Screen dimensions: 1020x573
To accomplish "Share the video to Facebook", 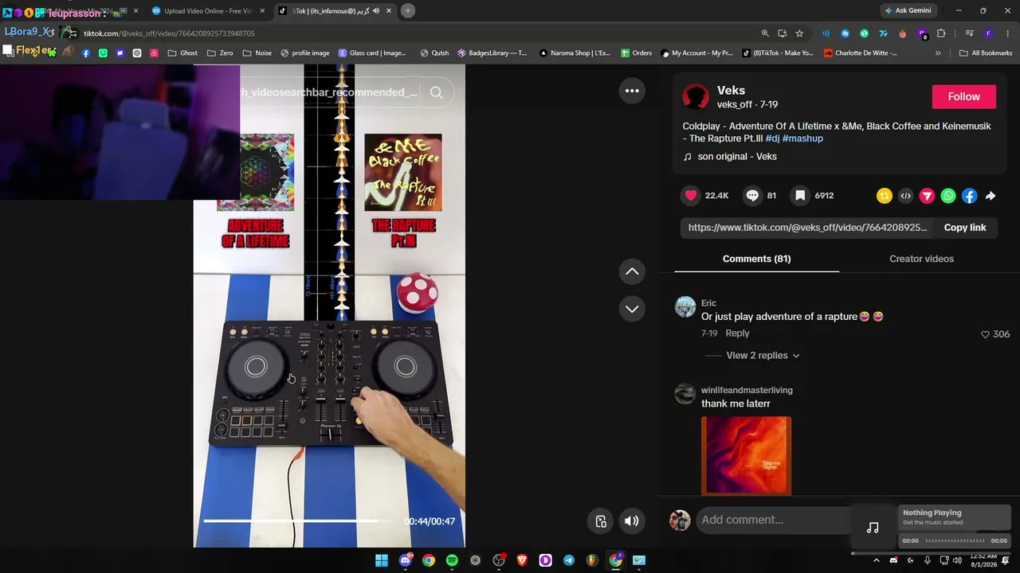I will (x=969, y=196).
